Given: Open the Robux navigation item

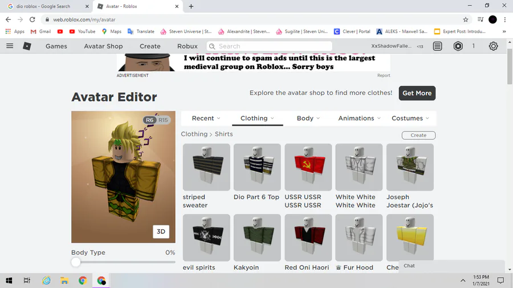Looking at the screenshot, I should click(x=187, y=46).
